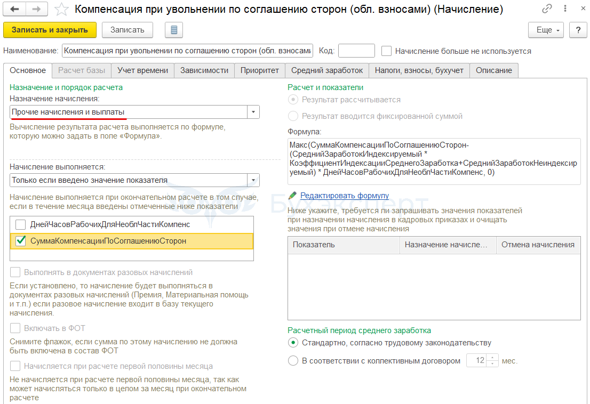Toggle Начисление больше не используется checkbox
This screenshot has height=404, width=590.
pos(386,51)
